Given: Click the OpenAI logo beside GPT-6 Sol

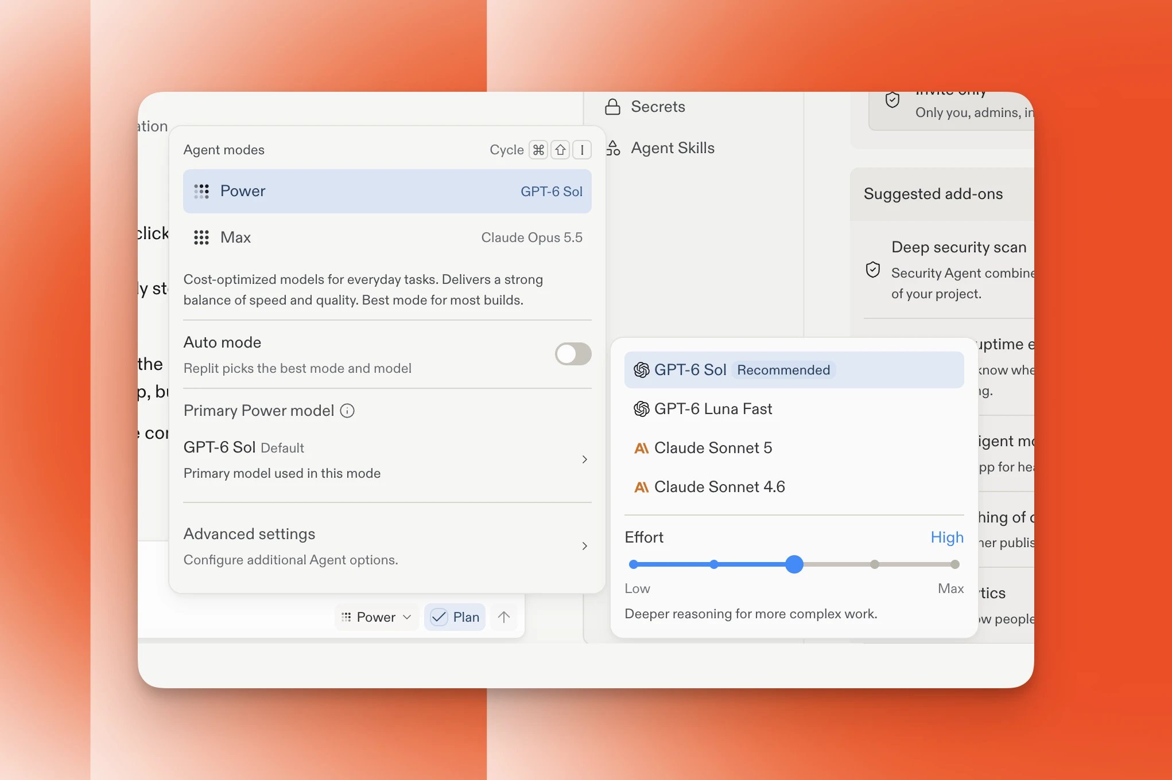Looking at the screenshot, I should tap(641, 370).
